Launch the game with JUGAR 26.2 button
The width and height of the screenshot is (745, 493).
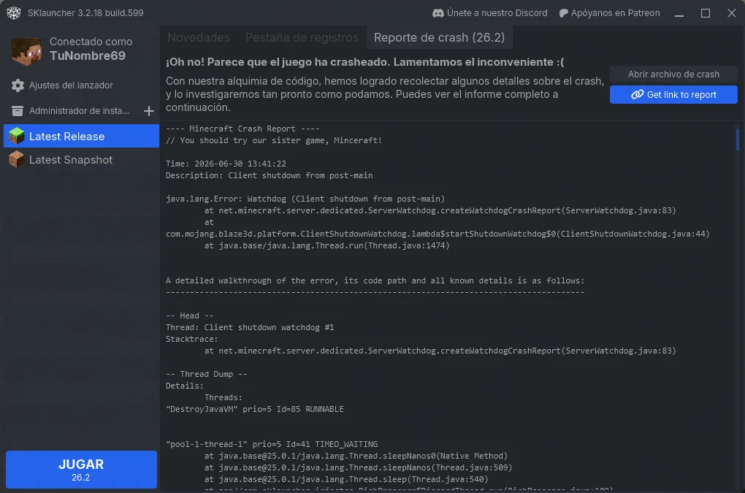[x=81, y=469]
